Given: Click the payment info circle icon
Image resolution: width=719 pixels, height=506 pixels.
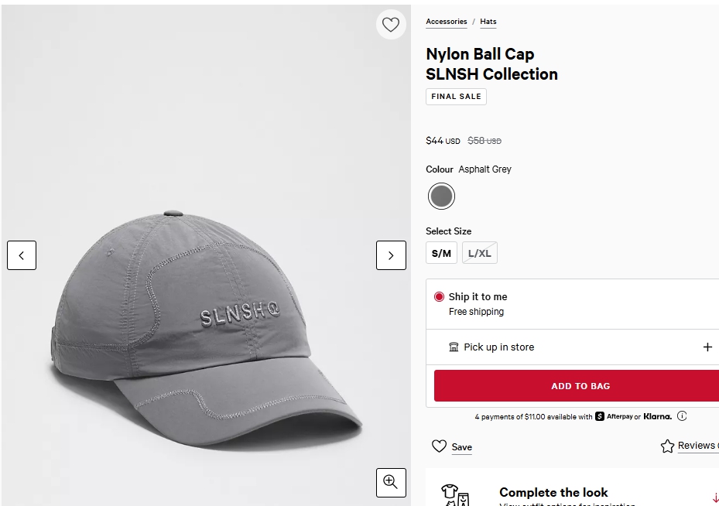Looking at the screenshot, I should click(x=682, y=416).
